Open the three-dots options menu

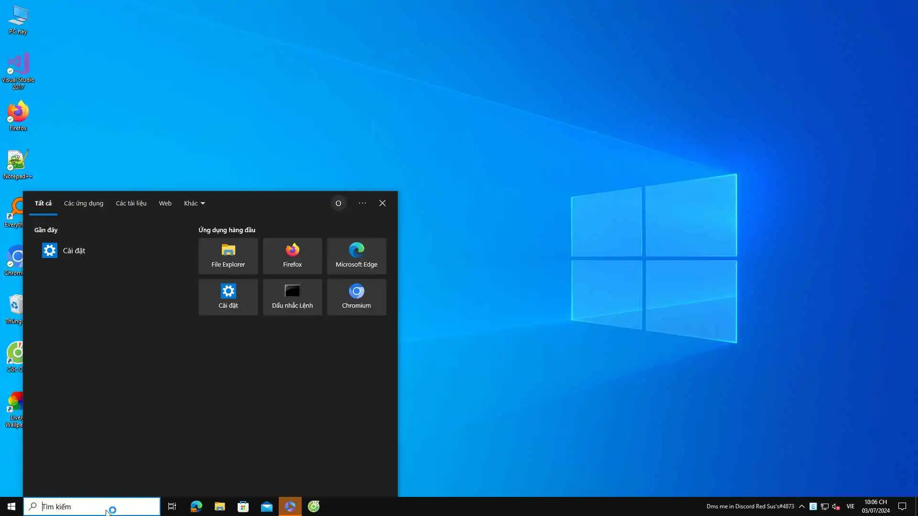pyautogui.click(x=362, y=203)
